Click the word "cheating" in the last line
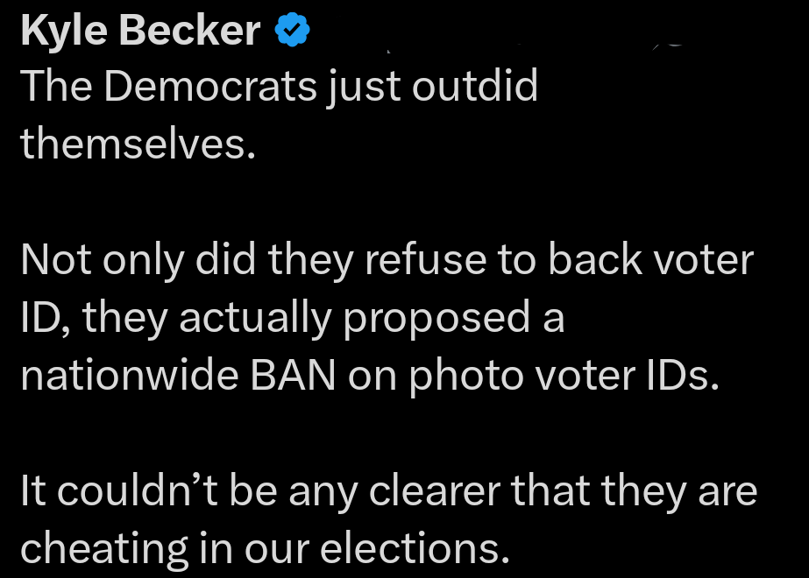809x578 pixels. 103,548
